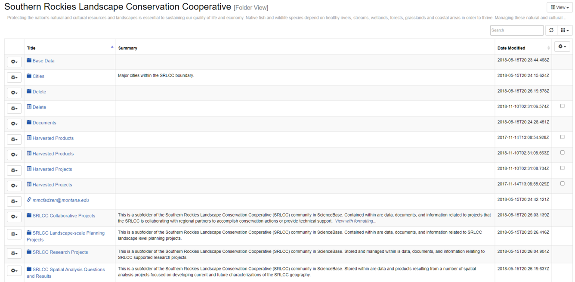575x282 pixels.
Task: Open the gear menu for the Cities row
Action: (x=14, y=77)
